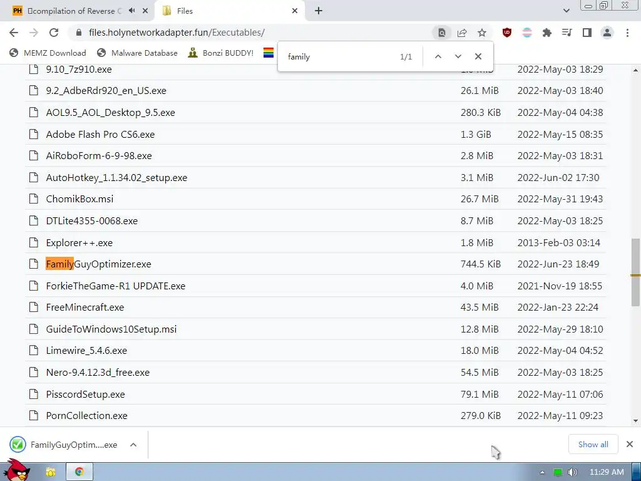The width and height of the screenshot is (641, 481).
Task: Close the downloads shelf
Action: point(630,444)
